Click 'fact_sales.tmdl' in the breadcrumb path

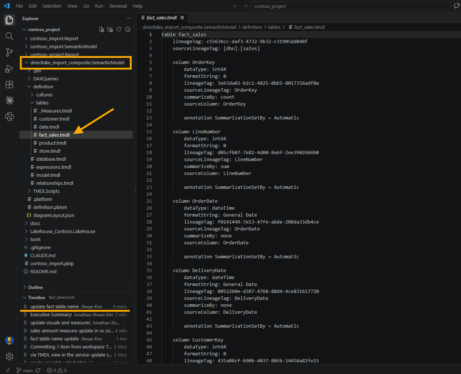pyautogui.click(x=309, y=27)
